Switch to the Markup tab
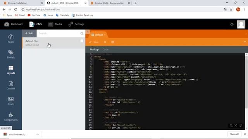The width and height of the screenshot is (248, 139). (94, 49)
